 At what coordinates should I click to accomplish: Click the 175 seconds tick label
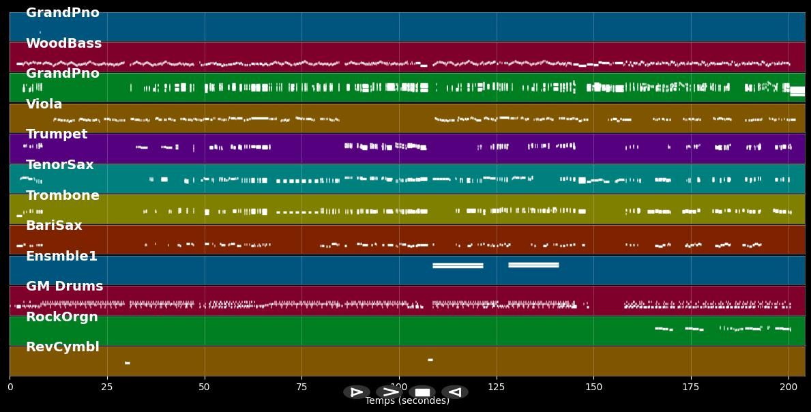691,387
